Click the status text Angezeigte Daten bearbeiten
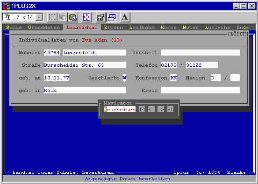The width and height of the screenshot is (258, 184). point(128,179)
